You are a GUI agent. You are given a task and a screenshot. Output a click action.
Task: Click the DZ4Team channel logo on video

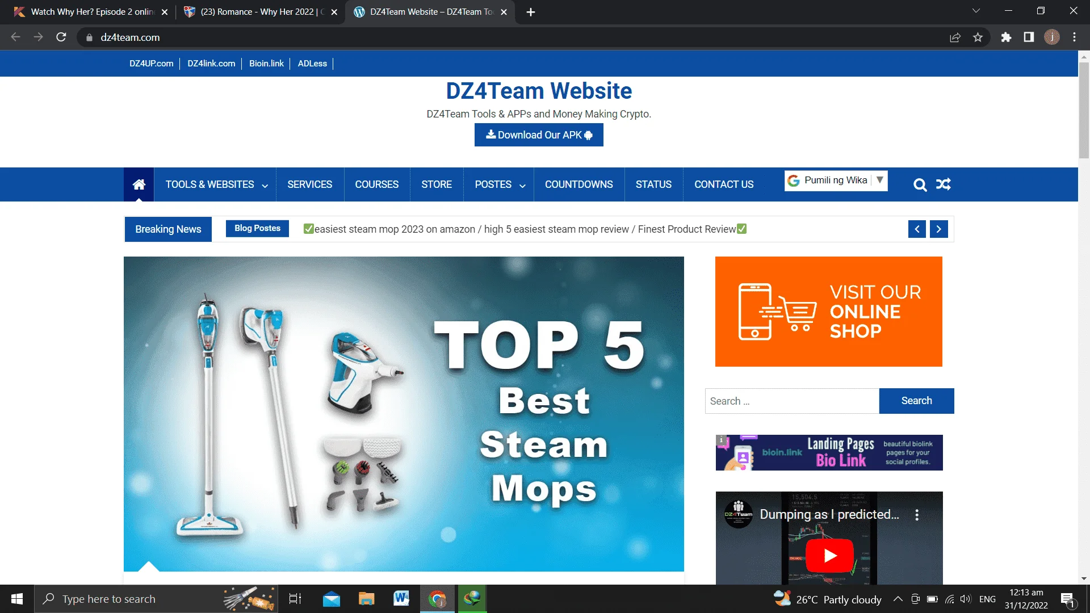(739, 514)
